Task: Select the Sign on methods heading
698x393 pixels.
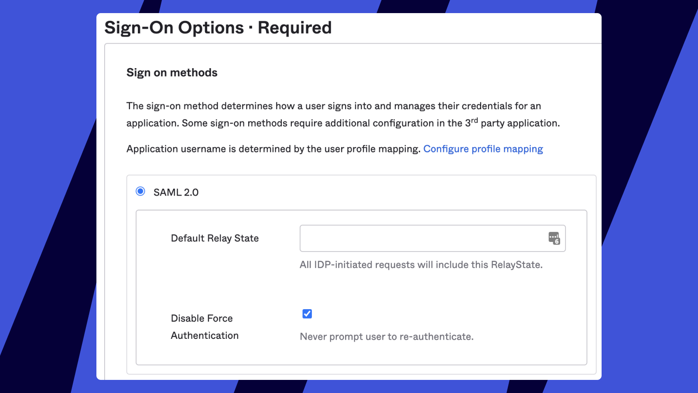Action: pos(171,72)
